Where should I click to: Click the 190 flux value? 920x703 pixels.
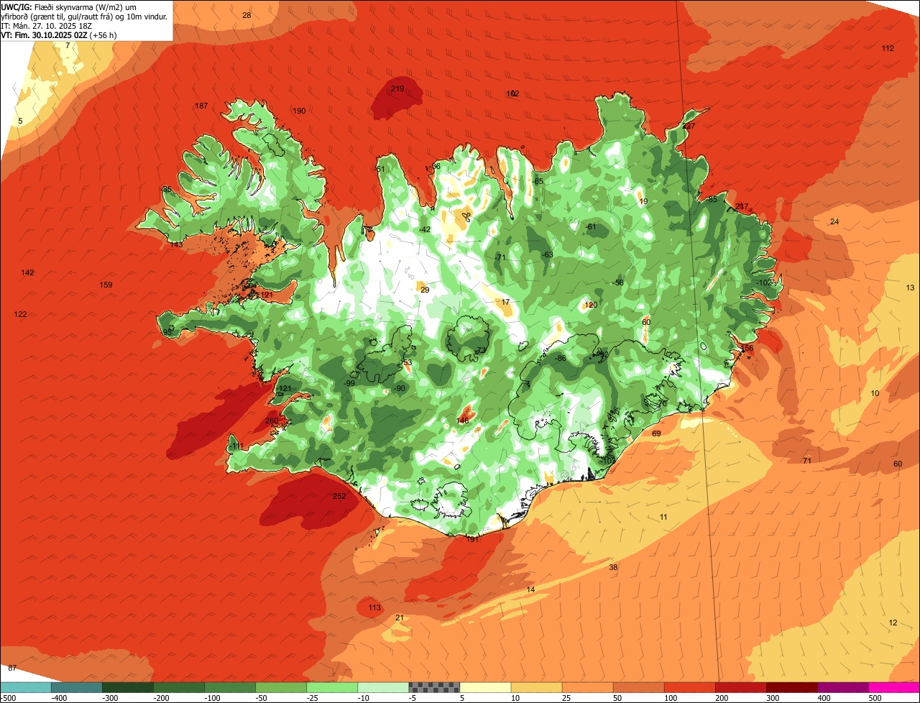pyautogui.click(x=300, y=111)
